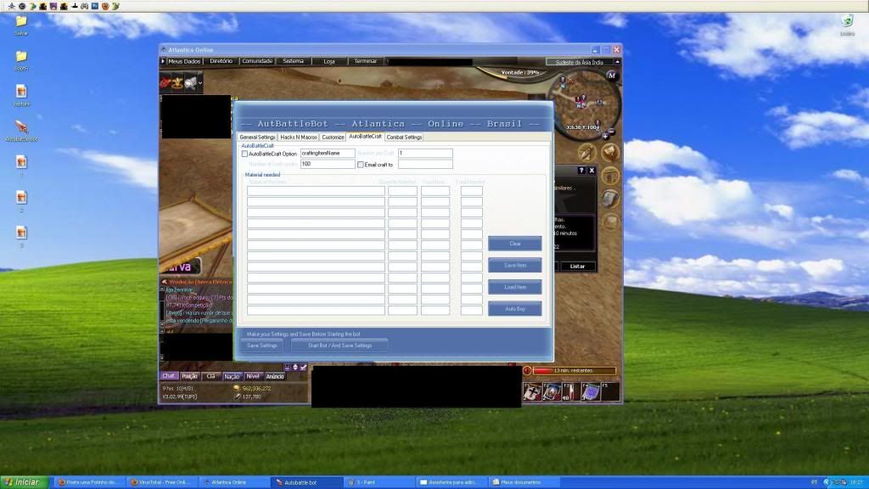Click the gold coin icon in status bar
869x489 pixels.
pos(236,388)
